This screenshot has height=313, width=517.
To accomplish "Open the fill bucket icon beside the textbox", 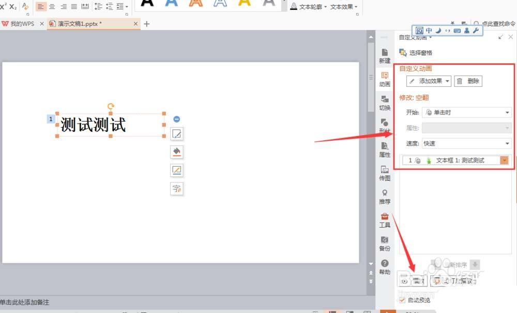I will point(177,152).
